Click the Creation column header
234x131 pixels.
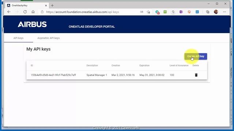116,65
